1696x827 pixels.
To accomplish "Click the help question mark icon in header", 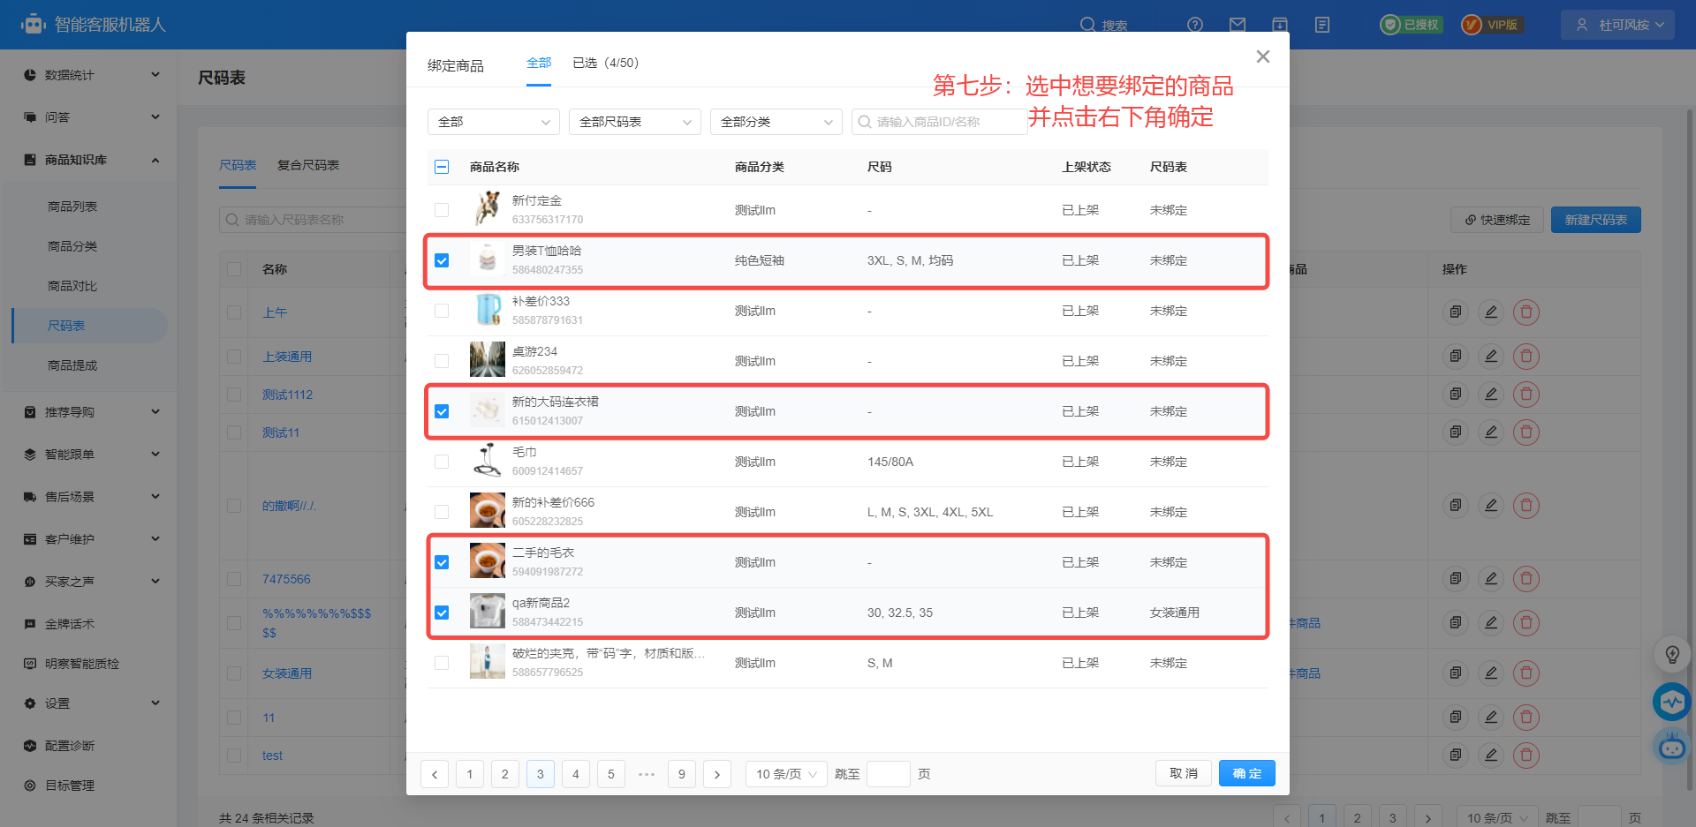I will [x=1195, y=25].
